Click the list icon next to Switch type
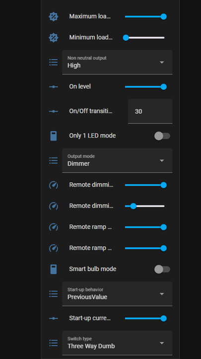 [54, 343]
